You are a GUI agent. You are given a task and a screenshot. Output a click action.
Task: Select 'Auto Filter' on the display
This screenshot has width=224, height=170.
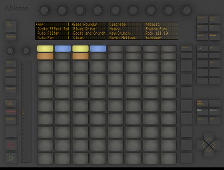[x=48, y=33]
